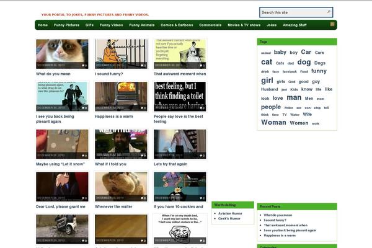The image size is (372, 248).
Task: Go to Commercials category
Action: [210, 25]
